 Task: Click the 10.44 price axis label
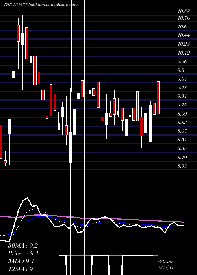(184, 35)
